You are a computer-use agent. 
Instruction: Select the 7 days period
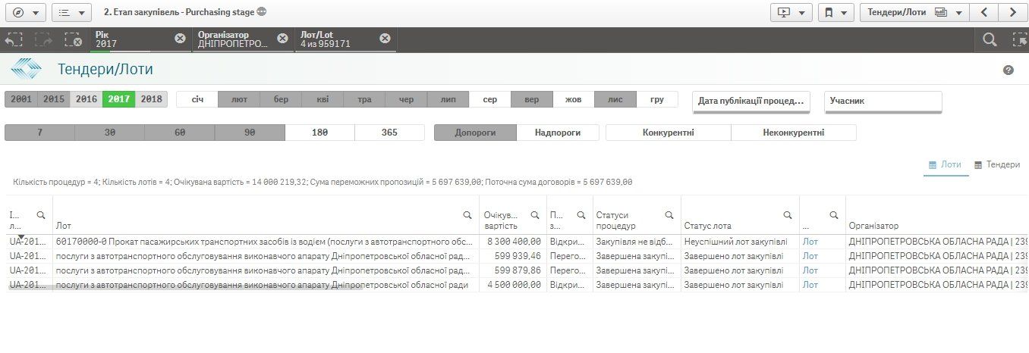tap(39, 133)
